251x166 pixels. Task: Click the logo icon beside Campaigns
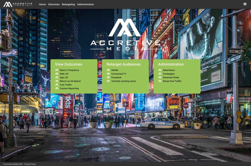160,74
